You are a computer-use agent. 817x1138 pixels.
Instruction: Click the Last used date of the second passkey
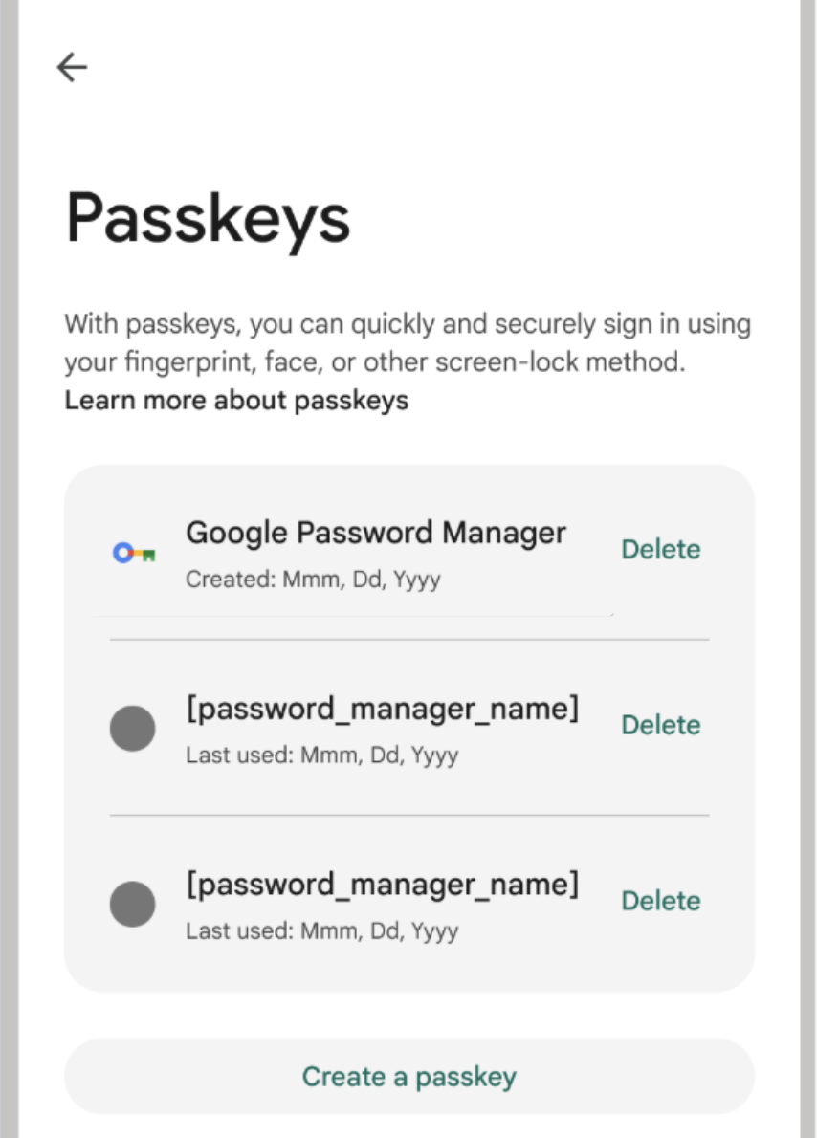tap(322, 755)
